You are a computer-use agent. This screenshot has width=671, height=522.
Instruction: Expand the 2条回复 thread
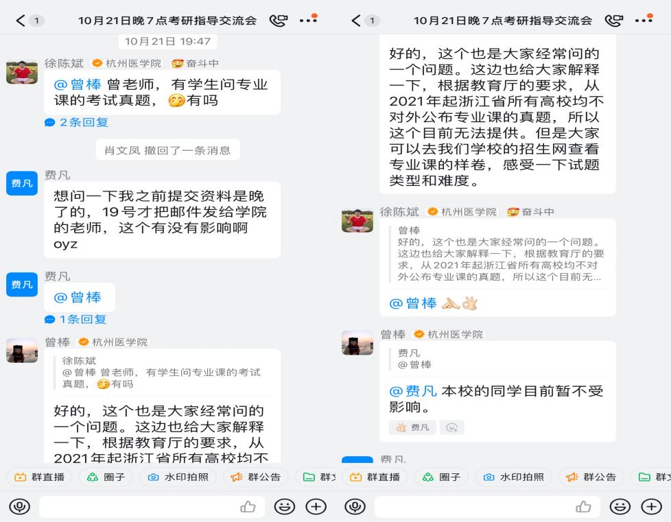coord(77,122)
